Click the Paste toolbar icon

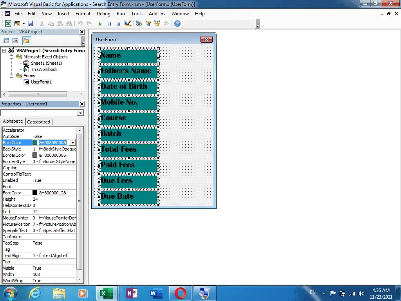[60, 24]
